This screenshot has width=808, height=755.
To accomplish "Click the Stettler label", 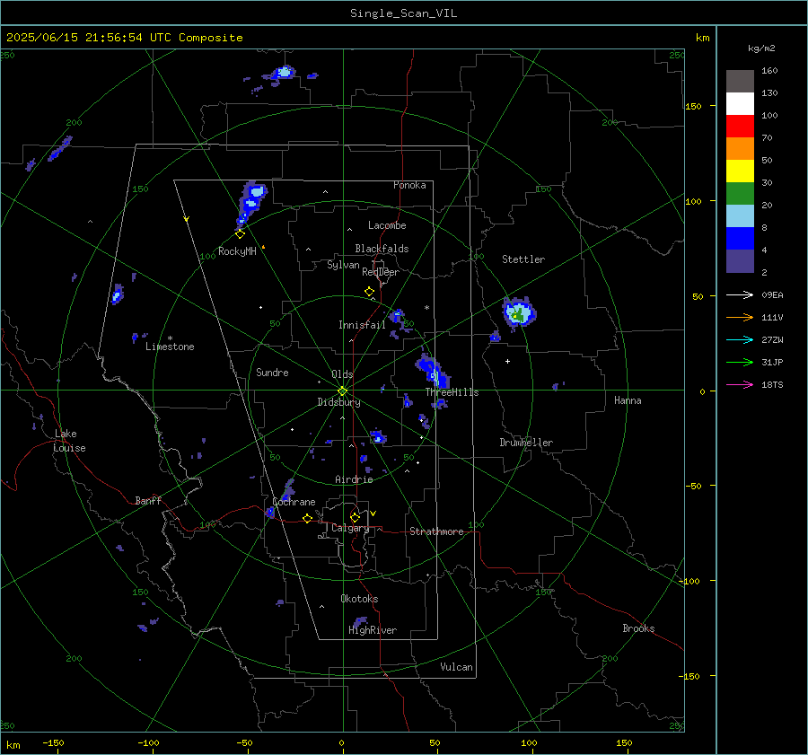I will [x=523, y=259].
